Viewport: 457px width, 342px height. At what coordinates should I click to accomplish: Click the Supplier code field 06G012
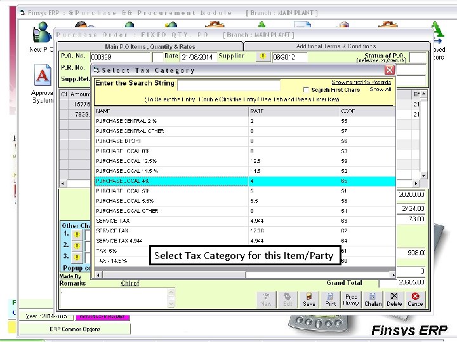(289, 57)
